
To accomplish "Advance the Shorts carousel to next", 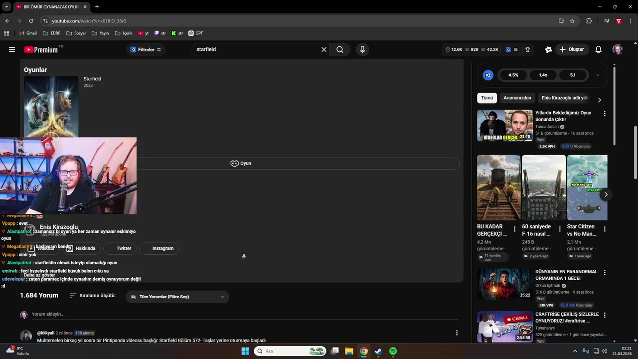I will point(606,194).
